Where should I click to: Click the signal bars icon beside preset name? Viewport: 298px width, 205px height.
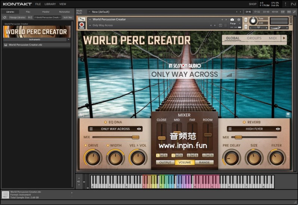[229, 75]
